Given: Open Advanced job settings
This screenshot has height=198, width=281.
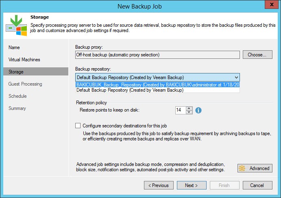Looking at the screenshot, I should pos(255,168).
